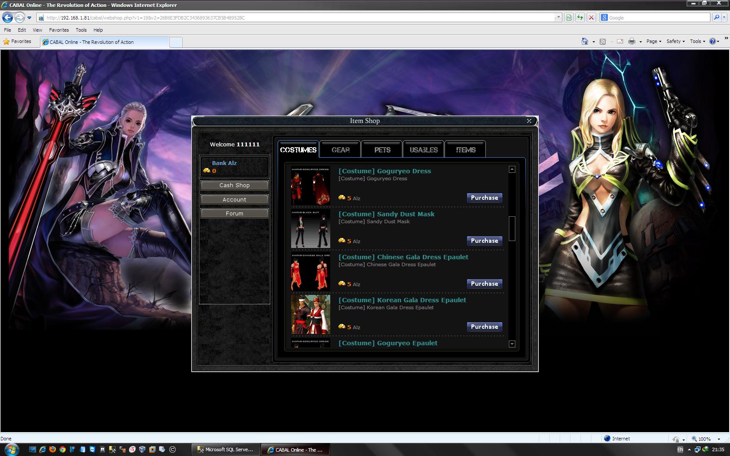This screenshot has width=730, height=456.
Task: Show hidden system tray icons
Action: click(689, 449)
